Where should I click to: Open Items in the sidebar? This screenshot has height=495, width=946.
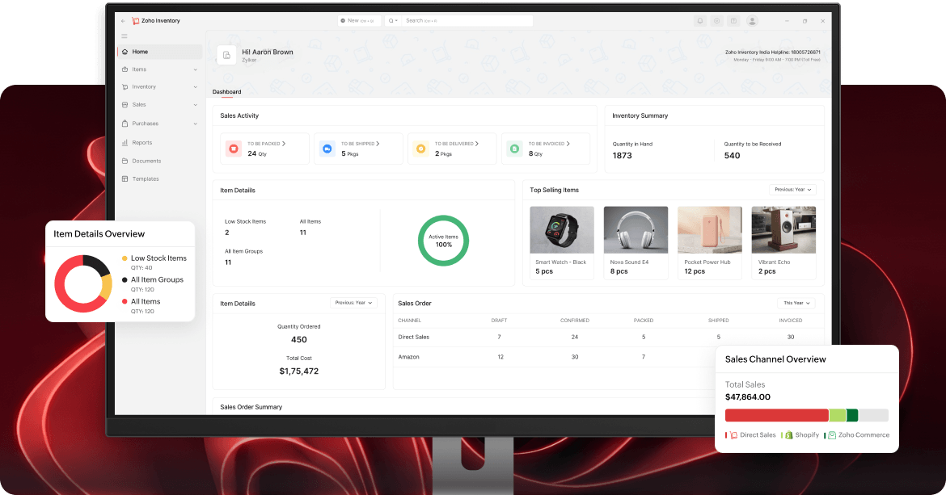click(x=160, y=69)
